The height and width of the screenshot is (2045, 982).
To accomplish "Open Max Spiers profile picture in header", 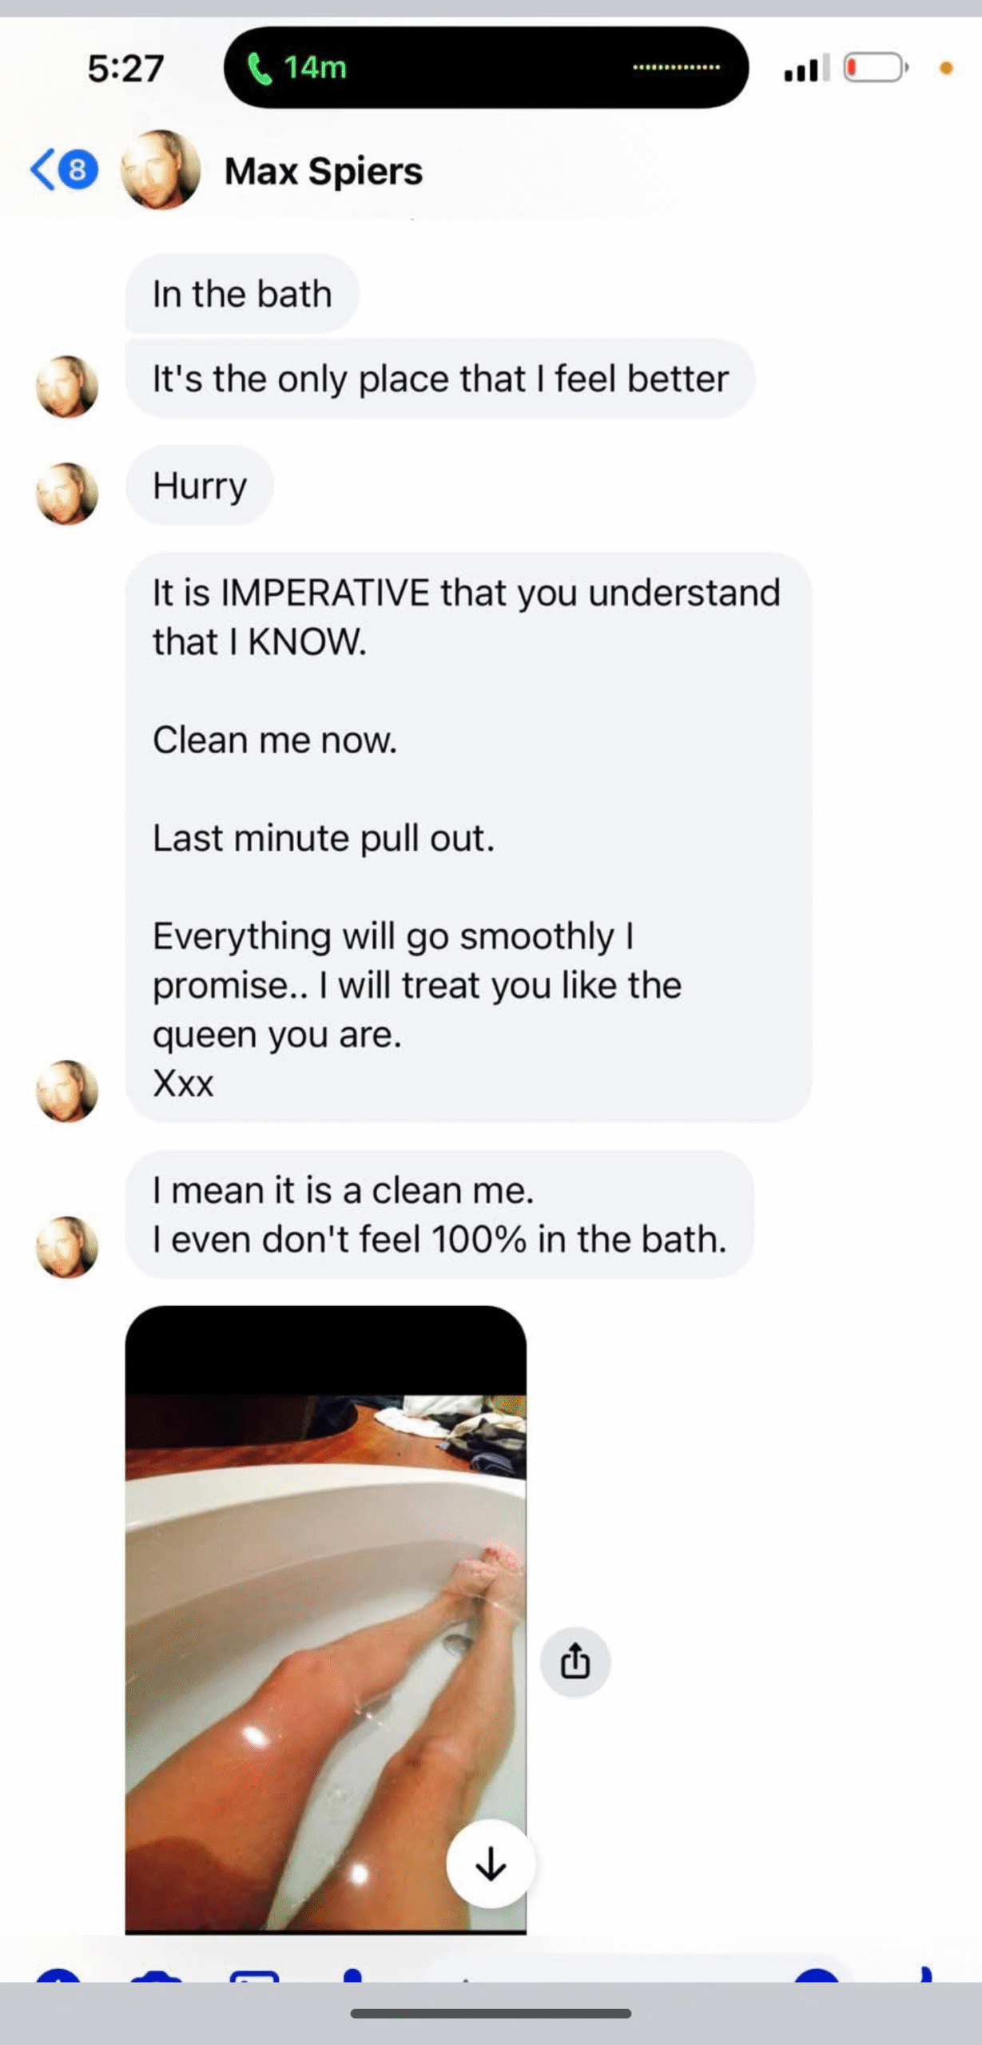I will click(x=161, y=170).
